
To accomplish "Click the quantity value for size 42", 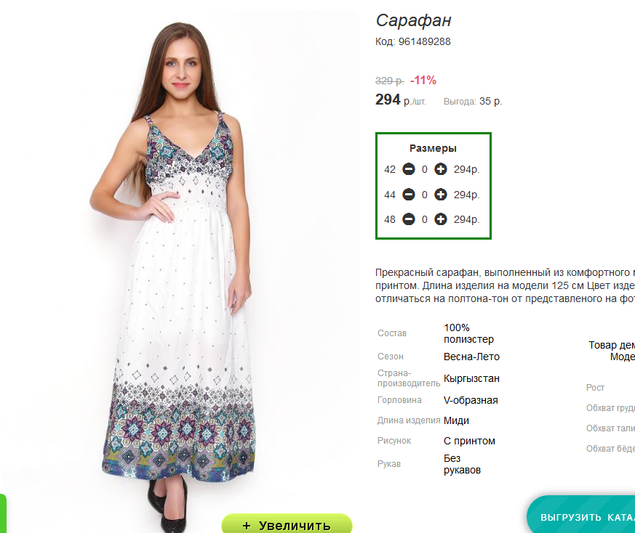I will (x=425, y=169).
